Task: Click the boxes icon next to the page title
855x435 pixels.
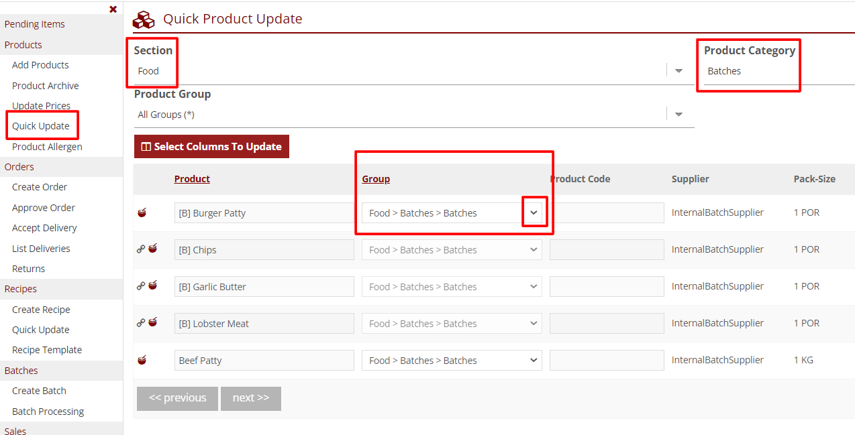Action: click(x=144, y=19)
